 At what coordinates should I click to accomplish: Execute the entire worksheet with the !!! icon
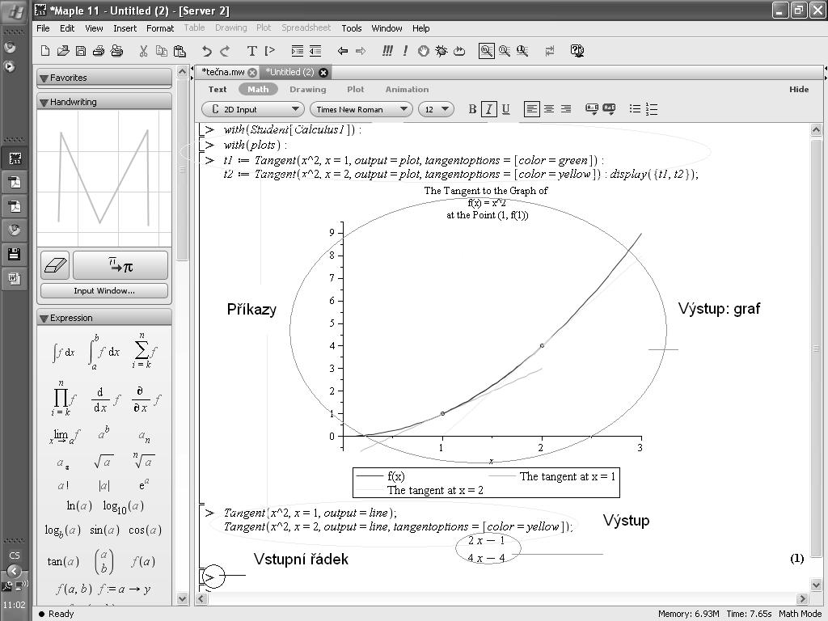[387, 51]
